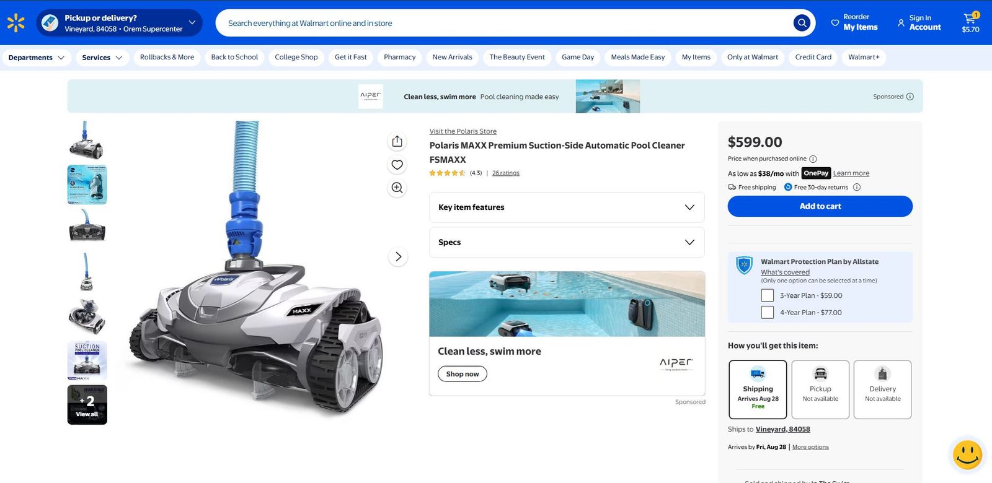Open What's covered link
992x483 pixels.
click(786, 272)
